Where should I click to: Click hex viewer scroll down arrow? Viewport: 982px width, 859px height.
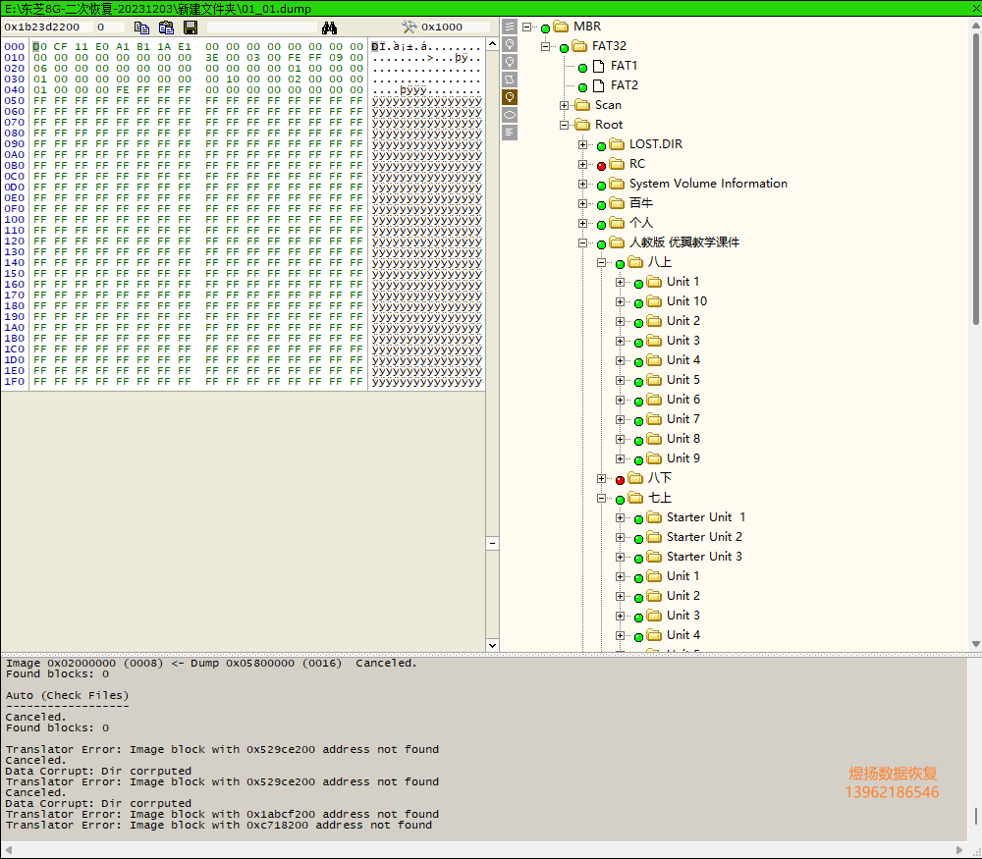(492, 646)
